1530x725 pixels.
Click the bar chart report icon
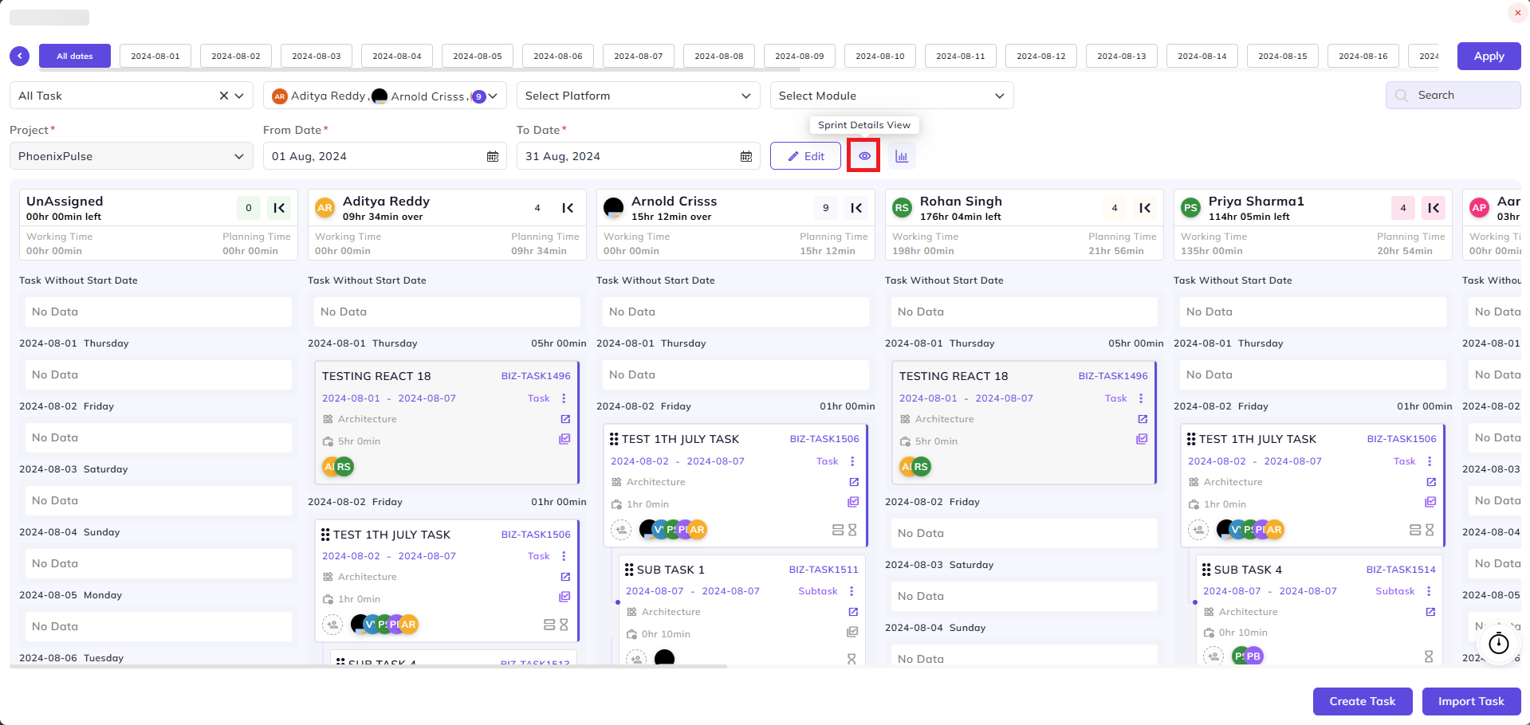(902, 156)
